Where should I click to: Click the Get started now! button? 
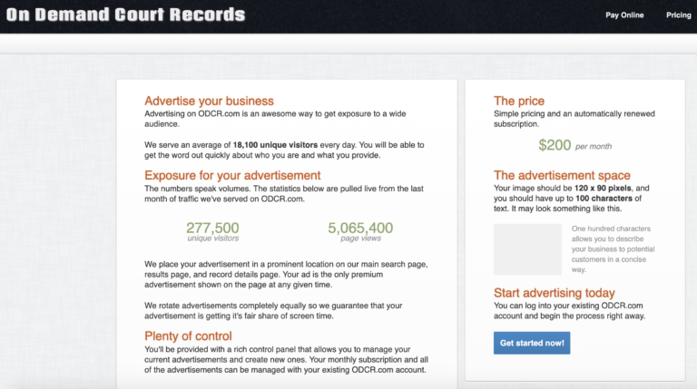click(532, 343)
